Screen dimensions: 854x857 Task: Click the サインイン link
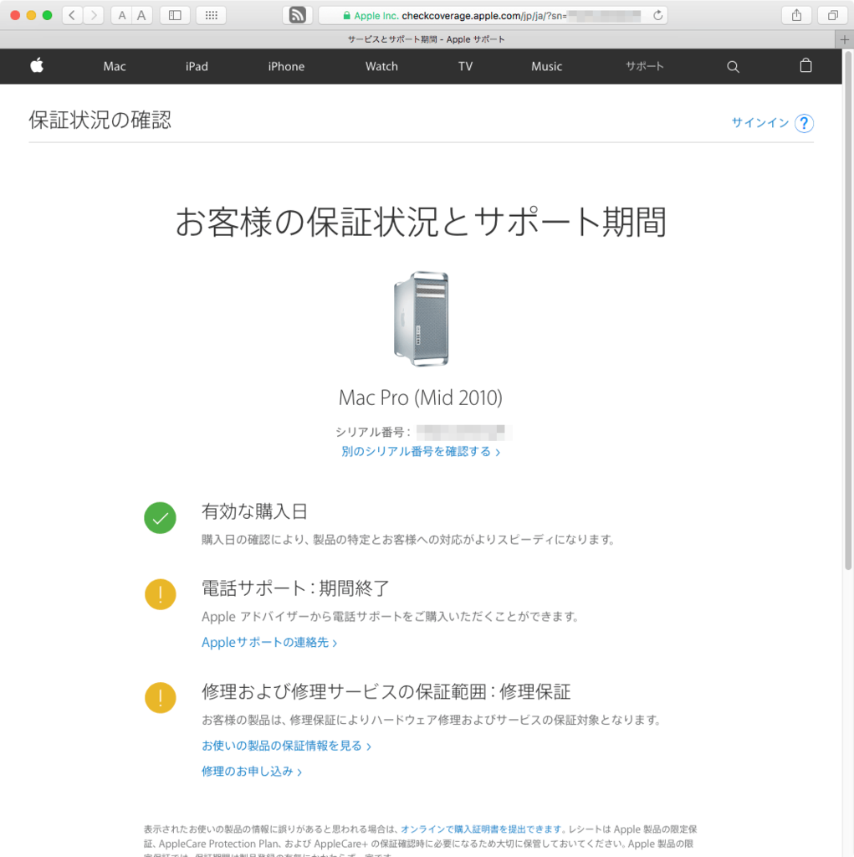click(760, 122)
